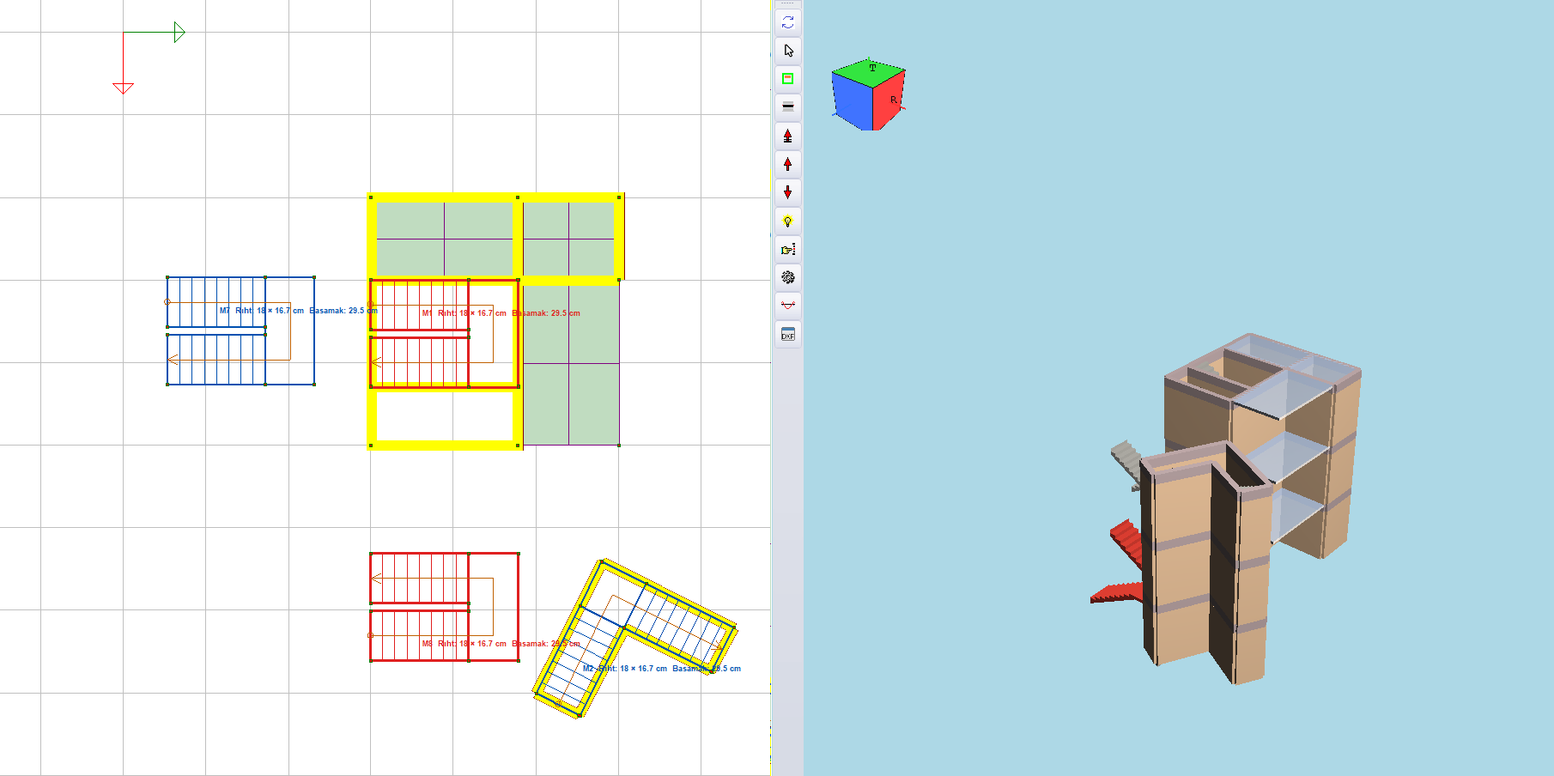Click the red Y-axis triangle at origin
The image size is (1554, 776).
[123, 88]
